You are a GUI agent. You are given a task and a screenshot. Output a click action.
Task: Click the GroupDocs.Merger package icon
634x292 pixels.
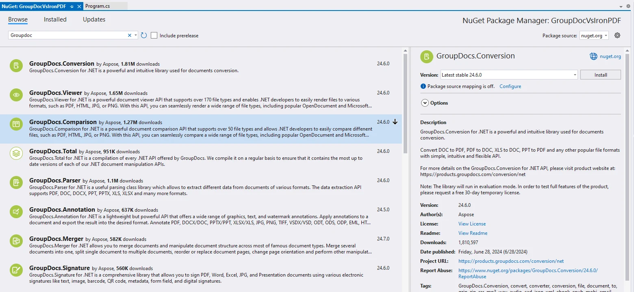coord(16,241)
